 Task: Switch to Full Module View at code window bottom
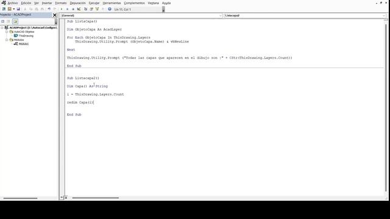[x=66, y=198]
